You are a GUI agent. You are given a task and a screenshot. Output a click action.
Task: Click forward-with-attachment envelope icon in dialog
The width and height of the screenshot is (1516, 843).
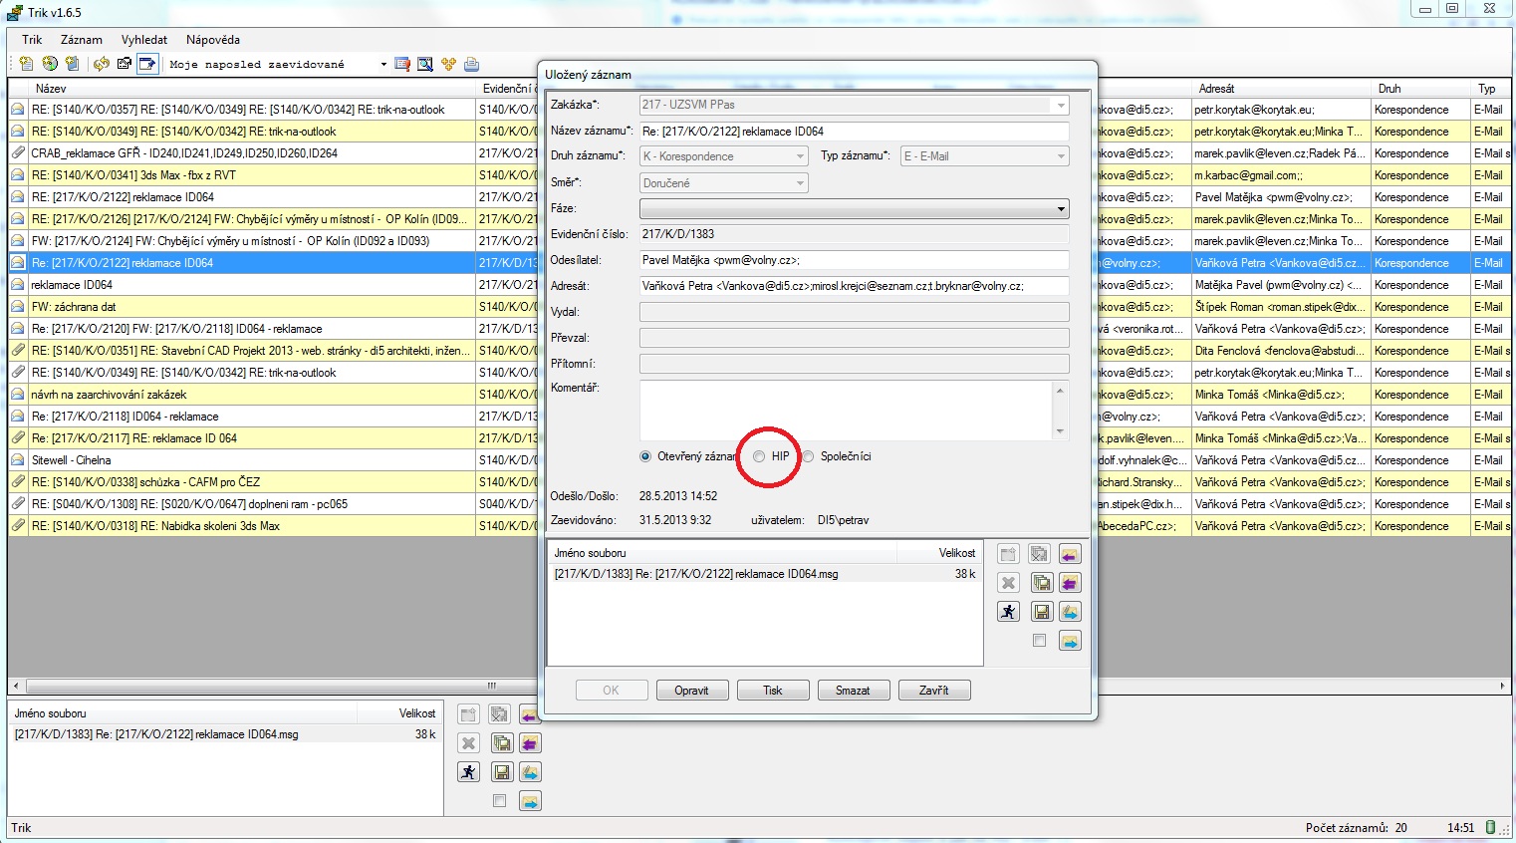tap(1070, 612)
